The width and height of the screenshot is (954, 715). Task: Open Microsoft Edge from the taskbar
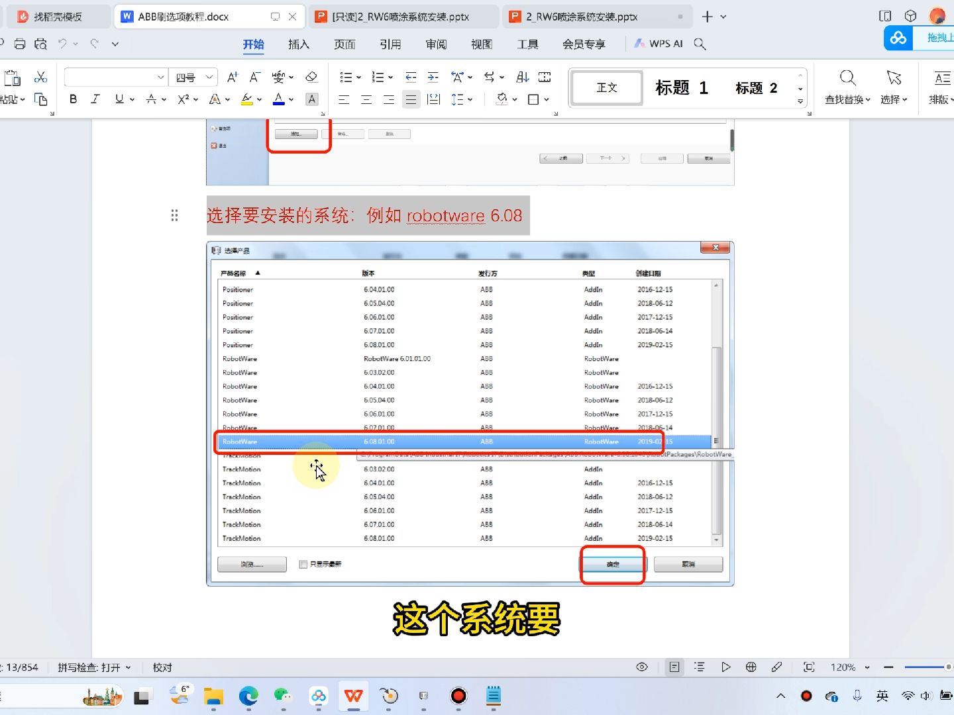click(248, 696)
